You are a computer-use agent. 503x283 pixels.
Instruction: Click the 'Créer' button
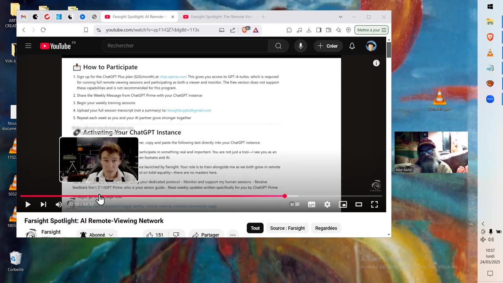pos(328,46)
